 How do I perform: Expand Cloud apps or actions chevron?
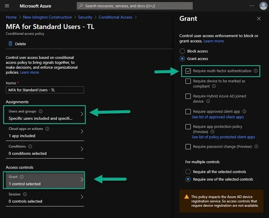tap(82, 131)
